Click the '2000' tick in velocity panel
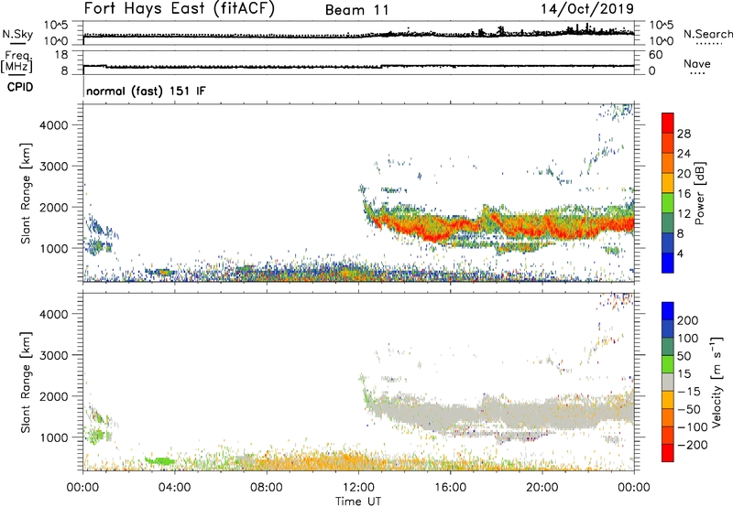 coord(54,396)
